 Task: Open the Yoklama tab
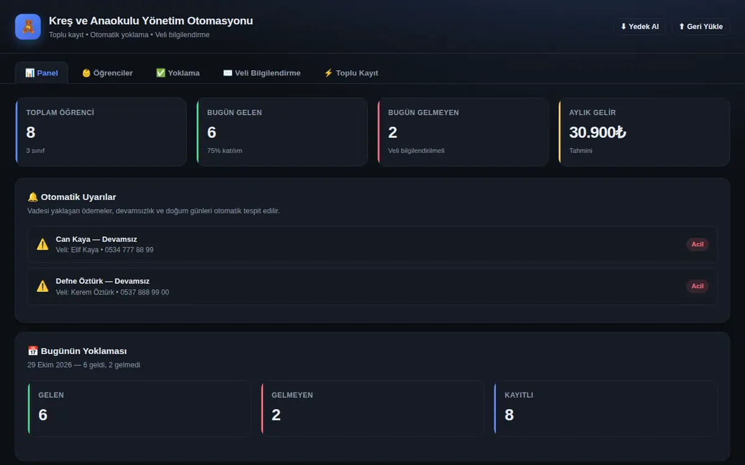(178, 73)
